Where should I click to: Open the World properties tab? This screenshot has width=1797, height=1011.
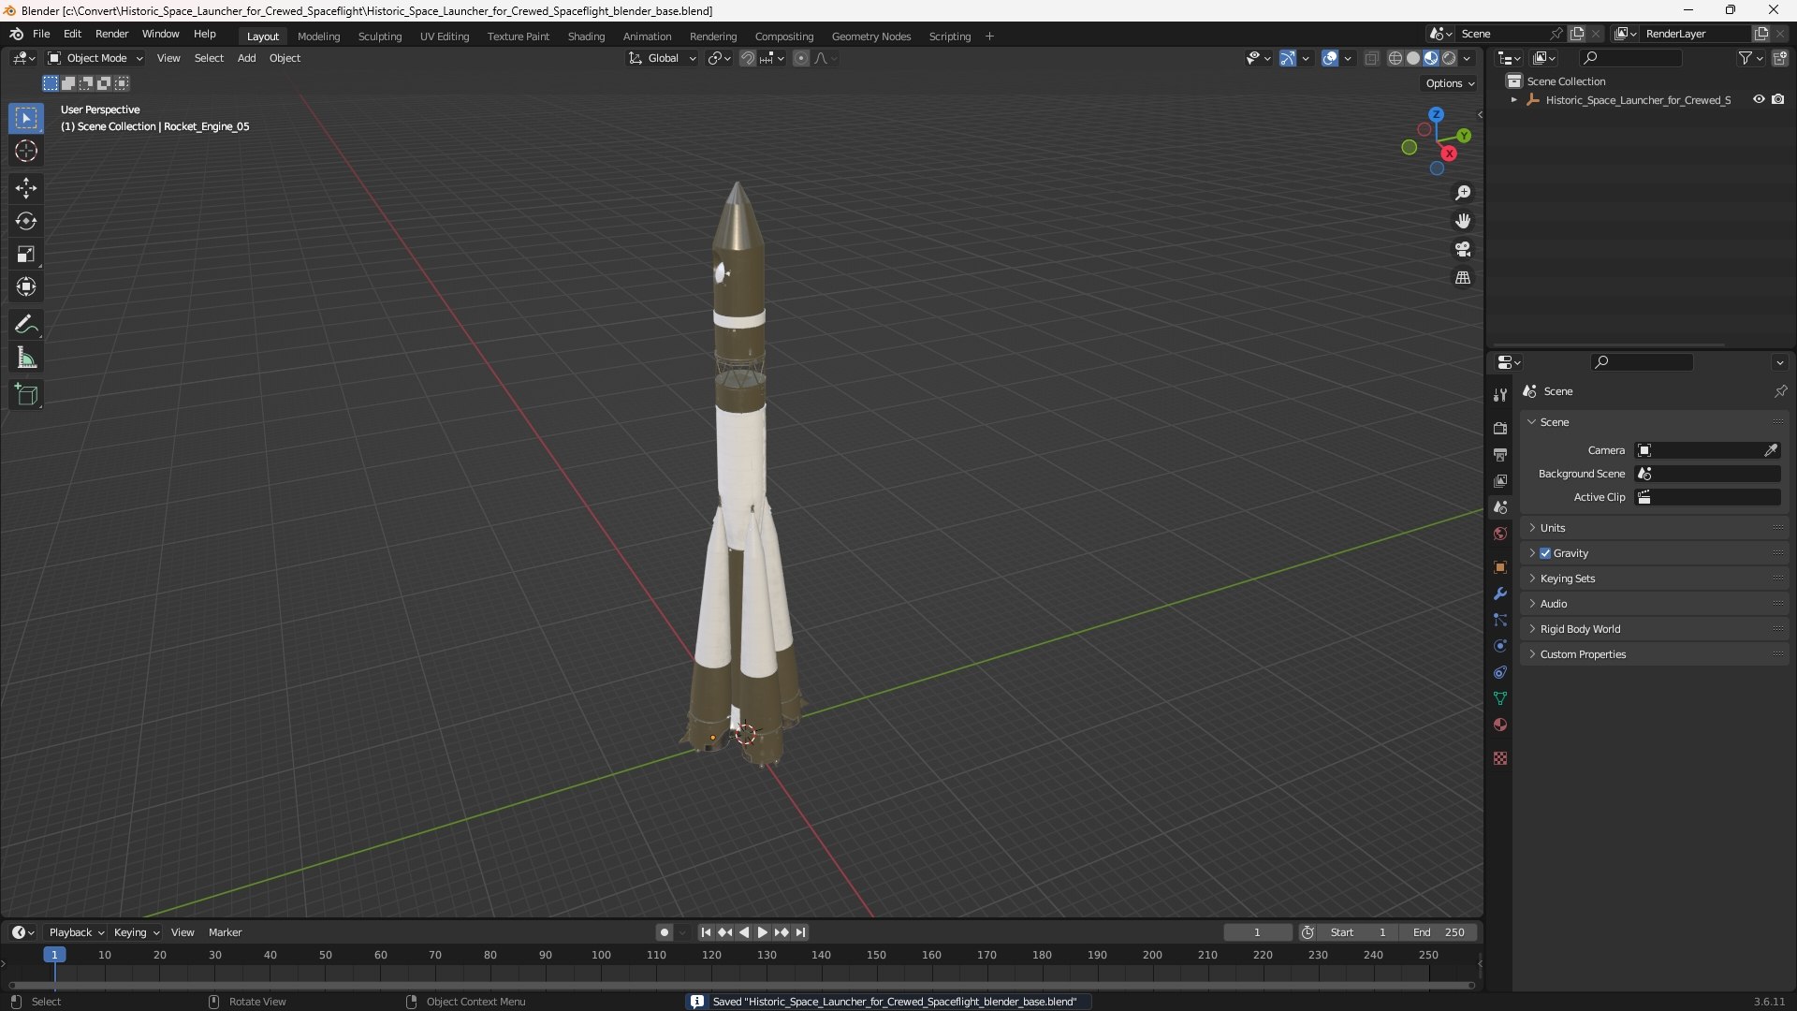pyautogui.click(x=1500, y=534)
